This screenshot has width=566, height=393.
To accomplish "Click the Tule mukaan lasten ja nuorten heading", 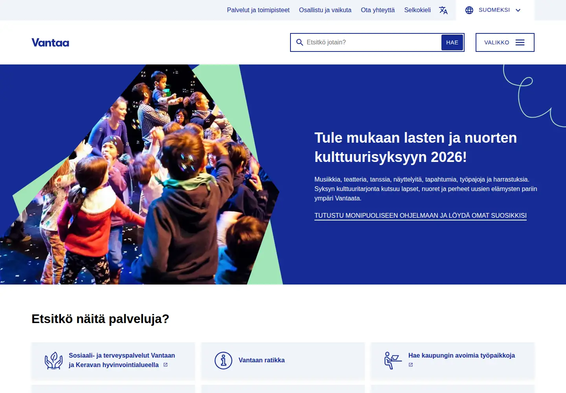I will click(415, 147).
